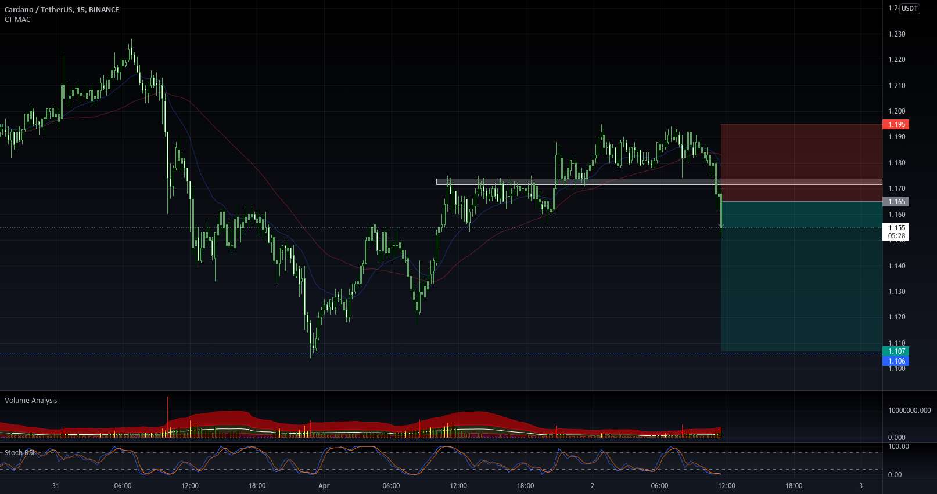Click the Apr date label on time axis
Viewport: 937px width, 494px height.
point(324,486)
